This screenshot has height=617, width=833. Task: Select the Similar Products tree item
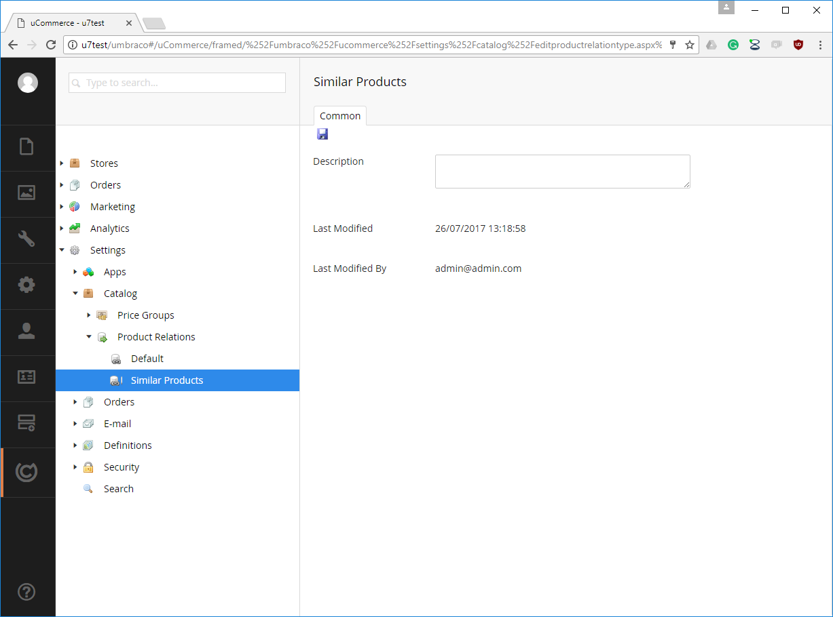(177, 380)
